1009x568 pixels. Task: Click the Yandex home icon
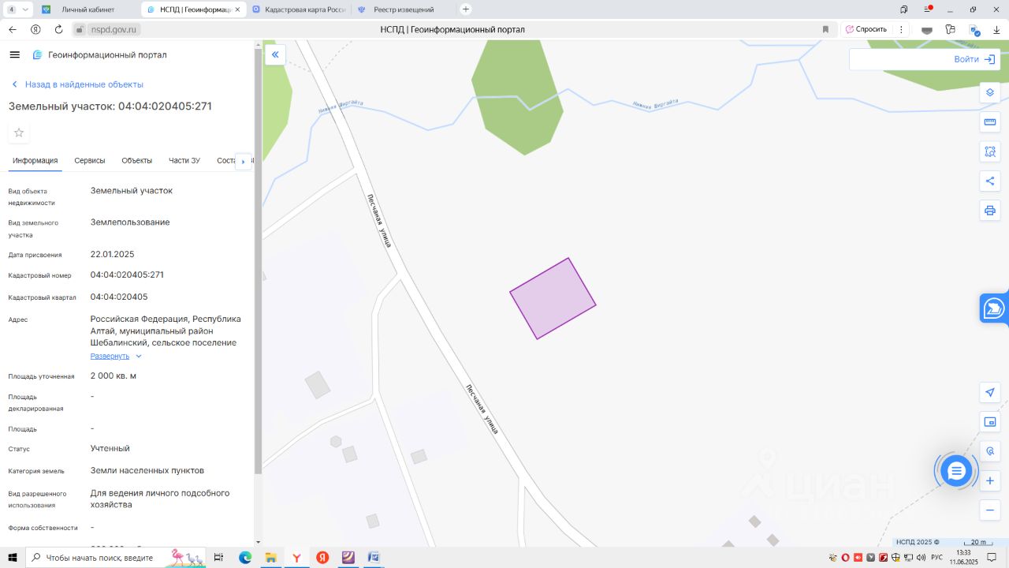[35, 29]
